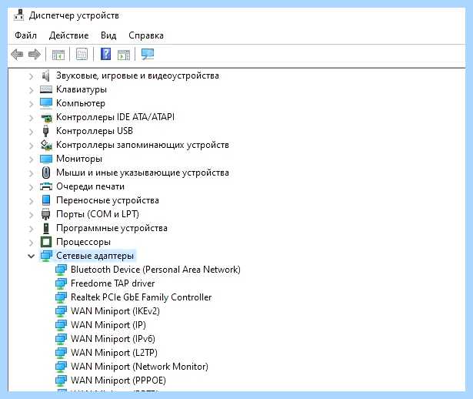
Task: Click the mouse icon in the tree
Action: pyautogui.click(x=46, y=173)
